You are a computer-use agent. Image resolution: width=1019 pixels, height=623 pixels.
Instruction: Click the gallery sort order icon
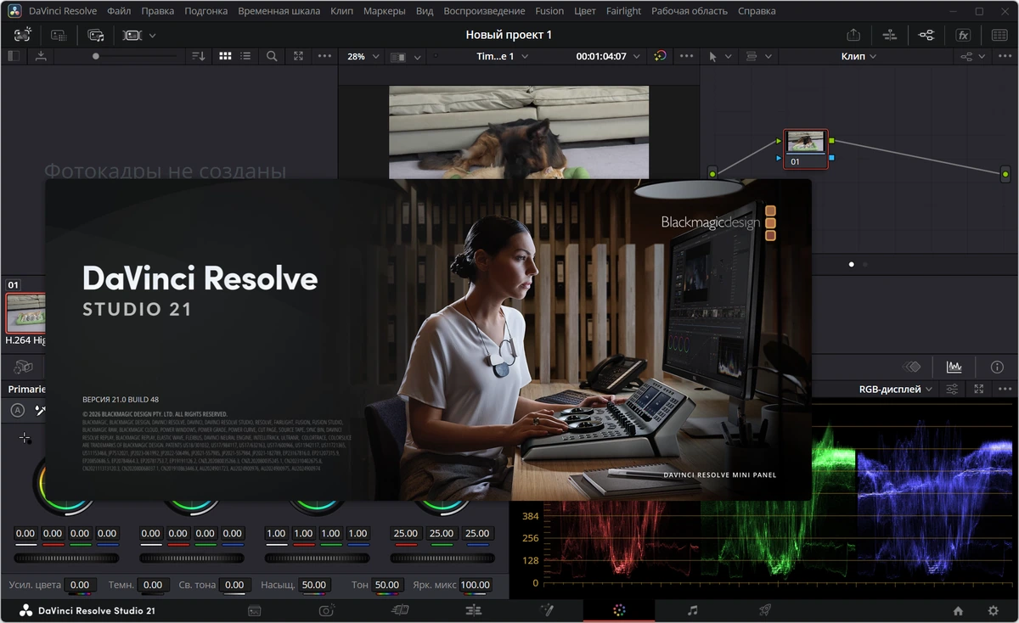pos(198,56)
